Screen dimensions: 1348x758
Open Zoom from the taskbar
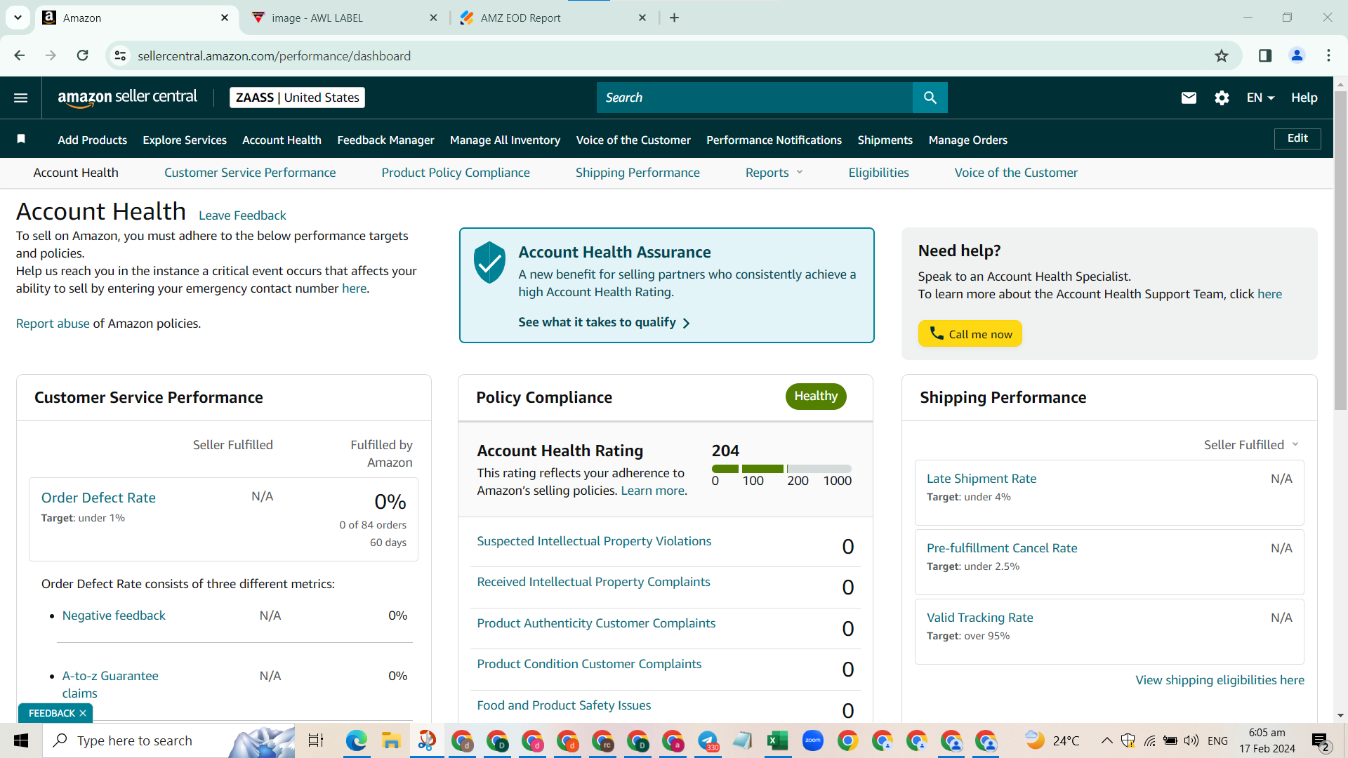pyautogui.click(x=812, y=740)
